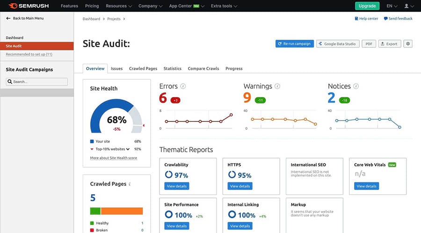This screenshot has width=421, height=233.
Task: Click the Errors info icon
Action: coord(183,86)
